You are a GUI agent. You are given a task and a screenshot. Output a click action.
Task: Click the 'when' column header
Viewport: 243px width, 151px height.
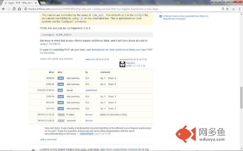[52, 72]
